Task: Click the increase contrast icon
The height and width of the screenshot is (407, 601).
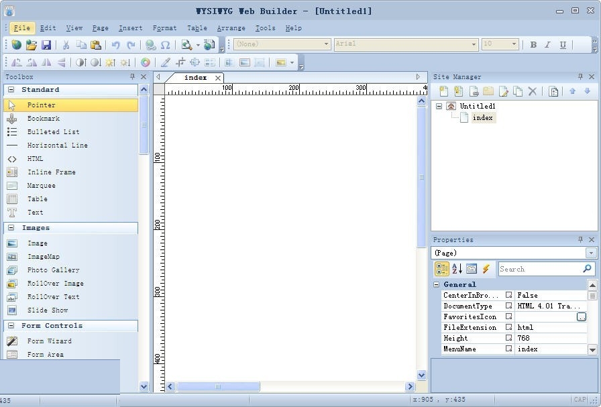Action: click(x=80, y=62)
